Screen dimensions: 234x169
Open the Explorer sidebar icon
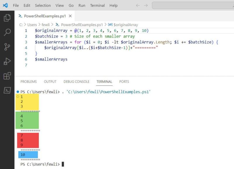pos(7,18)
